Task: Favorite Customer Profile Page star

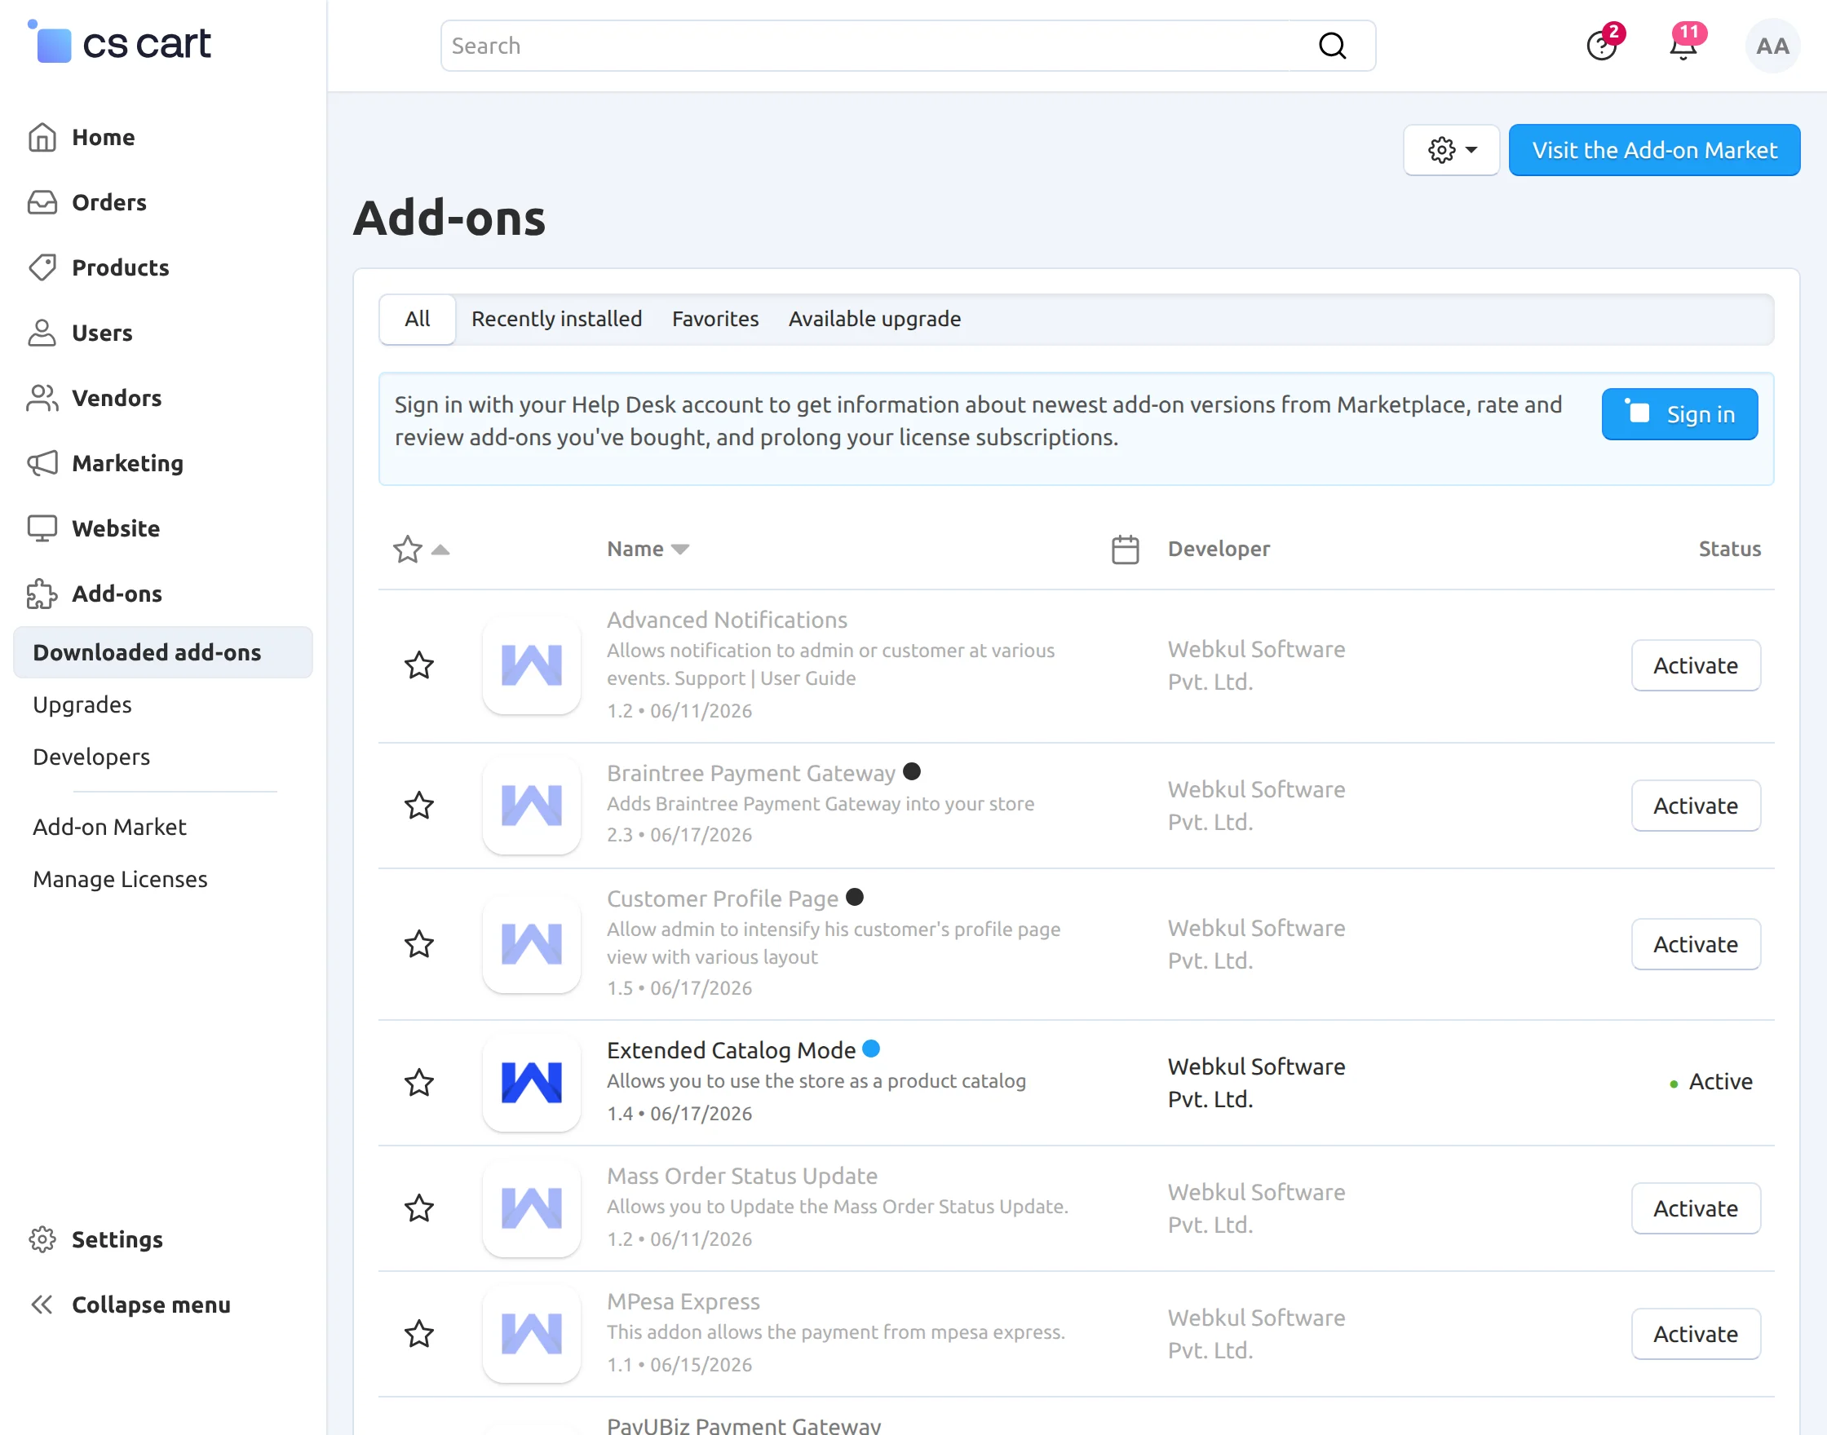Action: point(419,944)
